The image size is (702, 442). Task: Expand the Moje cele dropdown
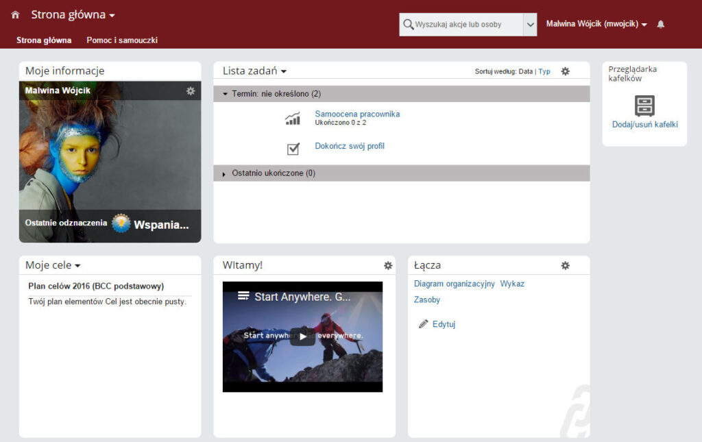(77, 266)
